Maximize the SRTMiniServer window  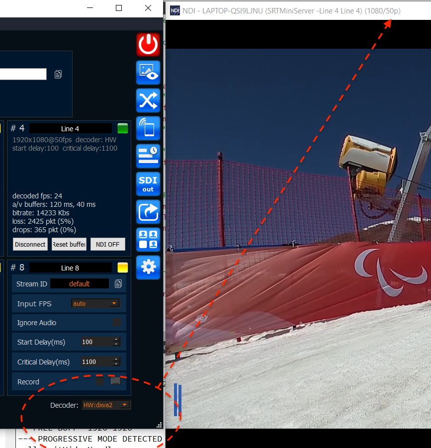(119, 8)
